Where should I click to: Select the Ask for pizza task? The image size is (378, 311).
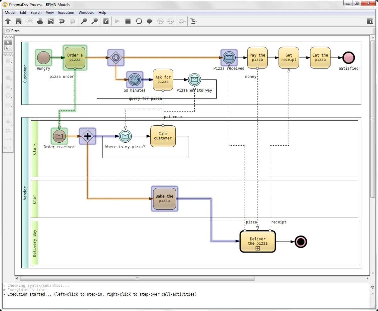pos(163,79)
